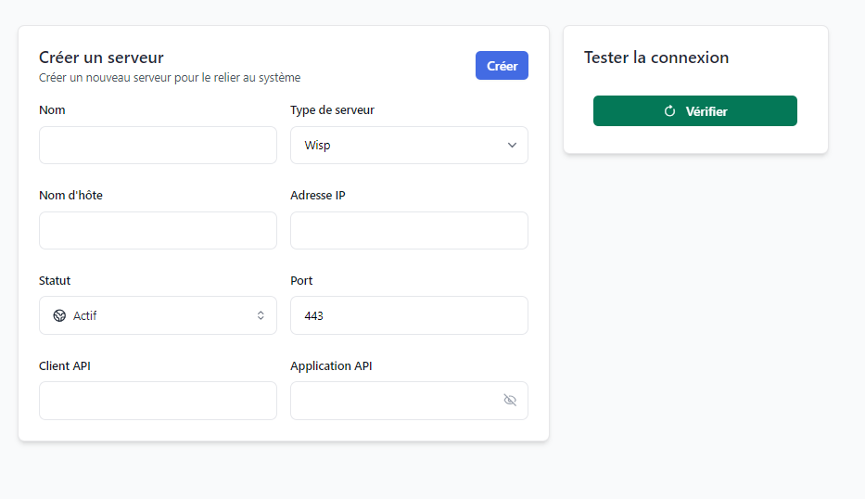Screen dimensions: 865x499
Task: Click the Type de serveur label
Action: (x=332, y=110)
